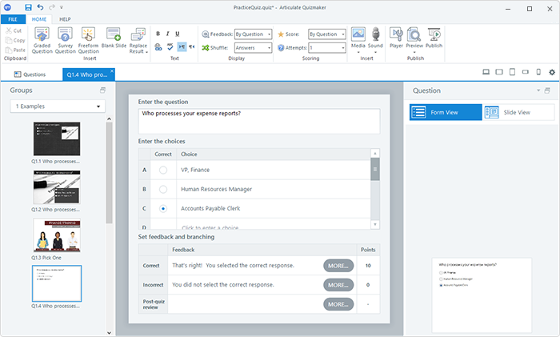Viewport: 560px width, 337px height.
Task: Select Q1.1 slide thumbnail
Action: click(57, 139)
